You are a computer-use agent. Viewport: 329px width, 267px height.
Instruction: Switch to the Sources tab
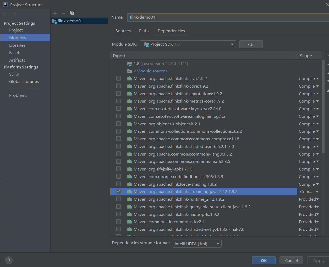click(123, 31)
